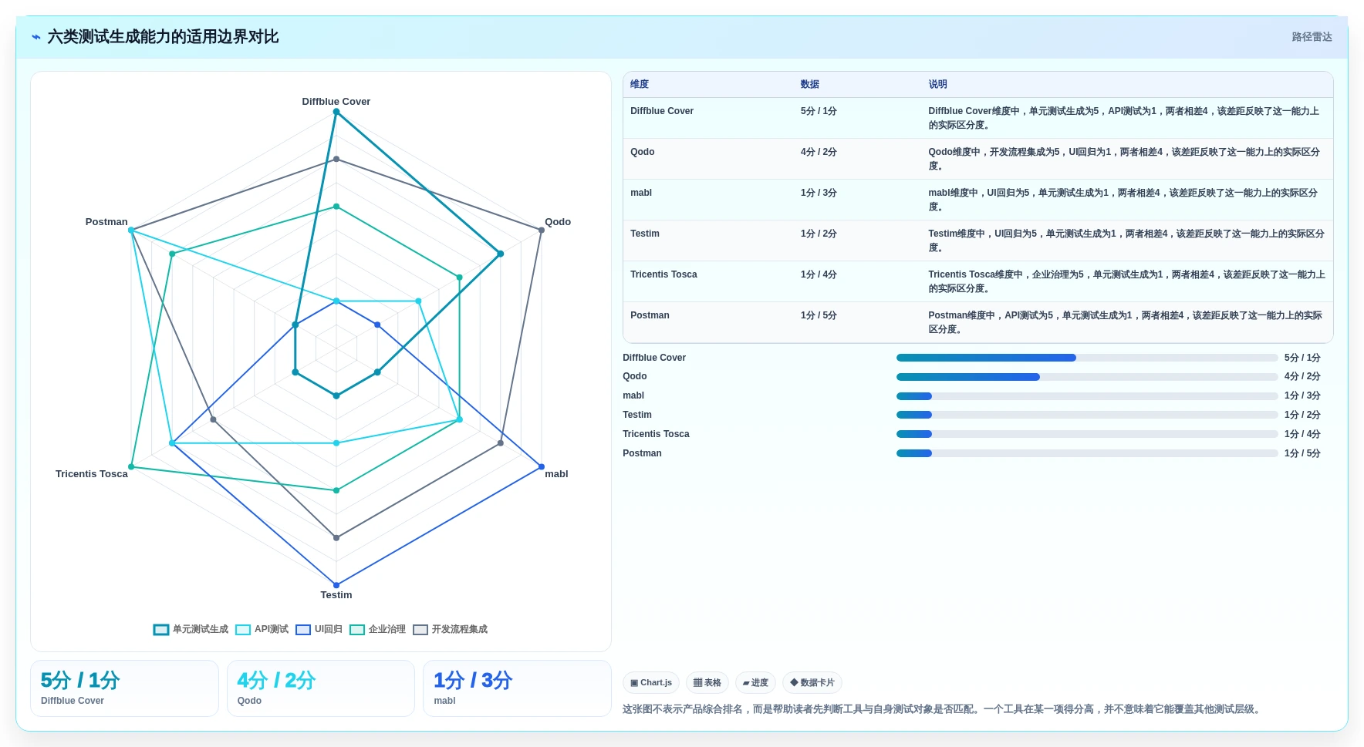The width and height of the screenshot is (1364, 747).
Task: Click the 路径雷达 label in header
Action: tap(1312, 37)
